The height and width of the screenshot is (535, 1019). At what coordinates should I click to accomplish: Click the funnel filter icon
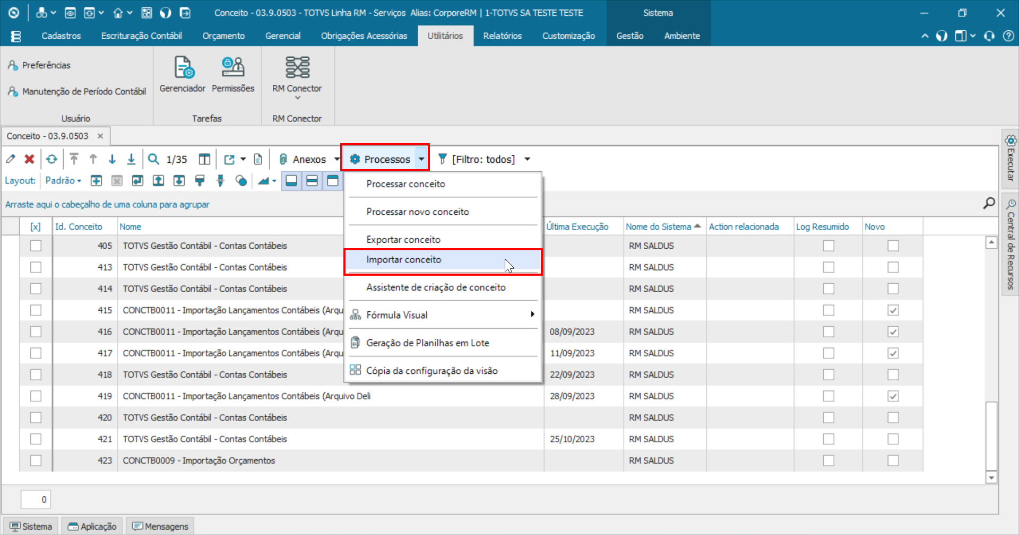pos(442,159)
